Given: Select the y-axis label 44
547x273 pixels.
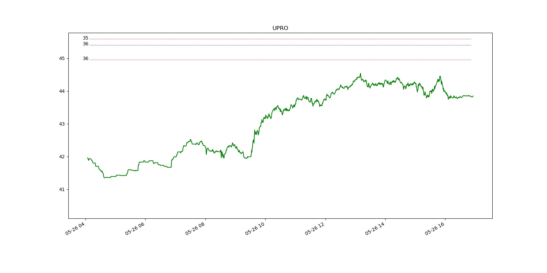Looking at the screenshot, I should pyautogui.click(x=62, y=91).
